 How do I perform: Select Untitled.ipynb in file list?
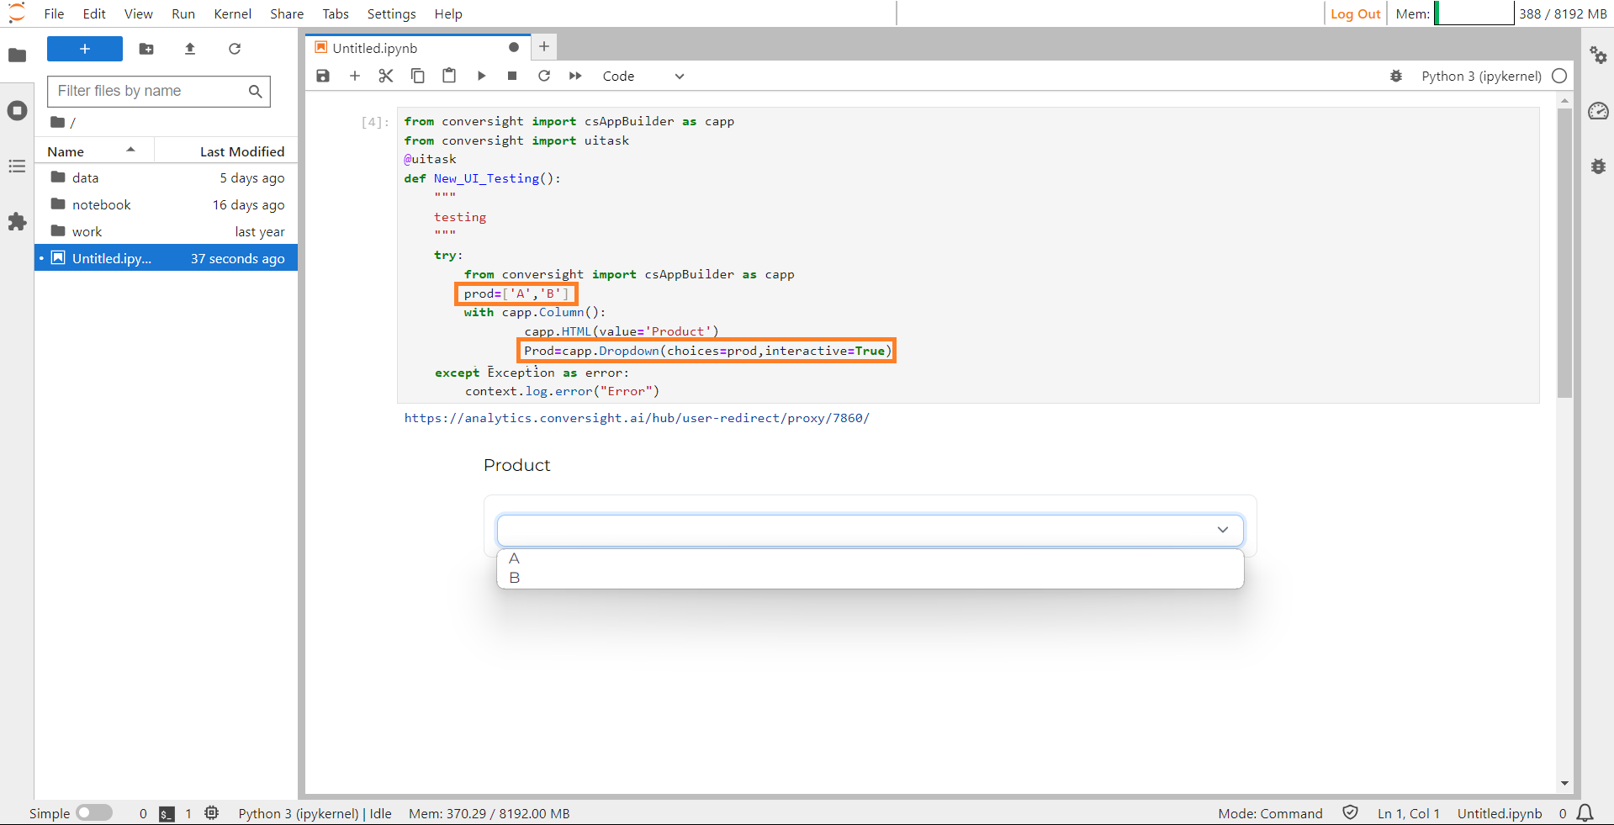point(167,258)
